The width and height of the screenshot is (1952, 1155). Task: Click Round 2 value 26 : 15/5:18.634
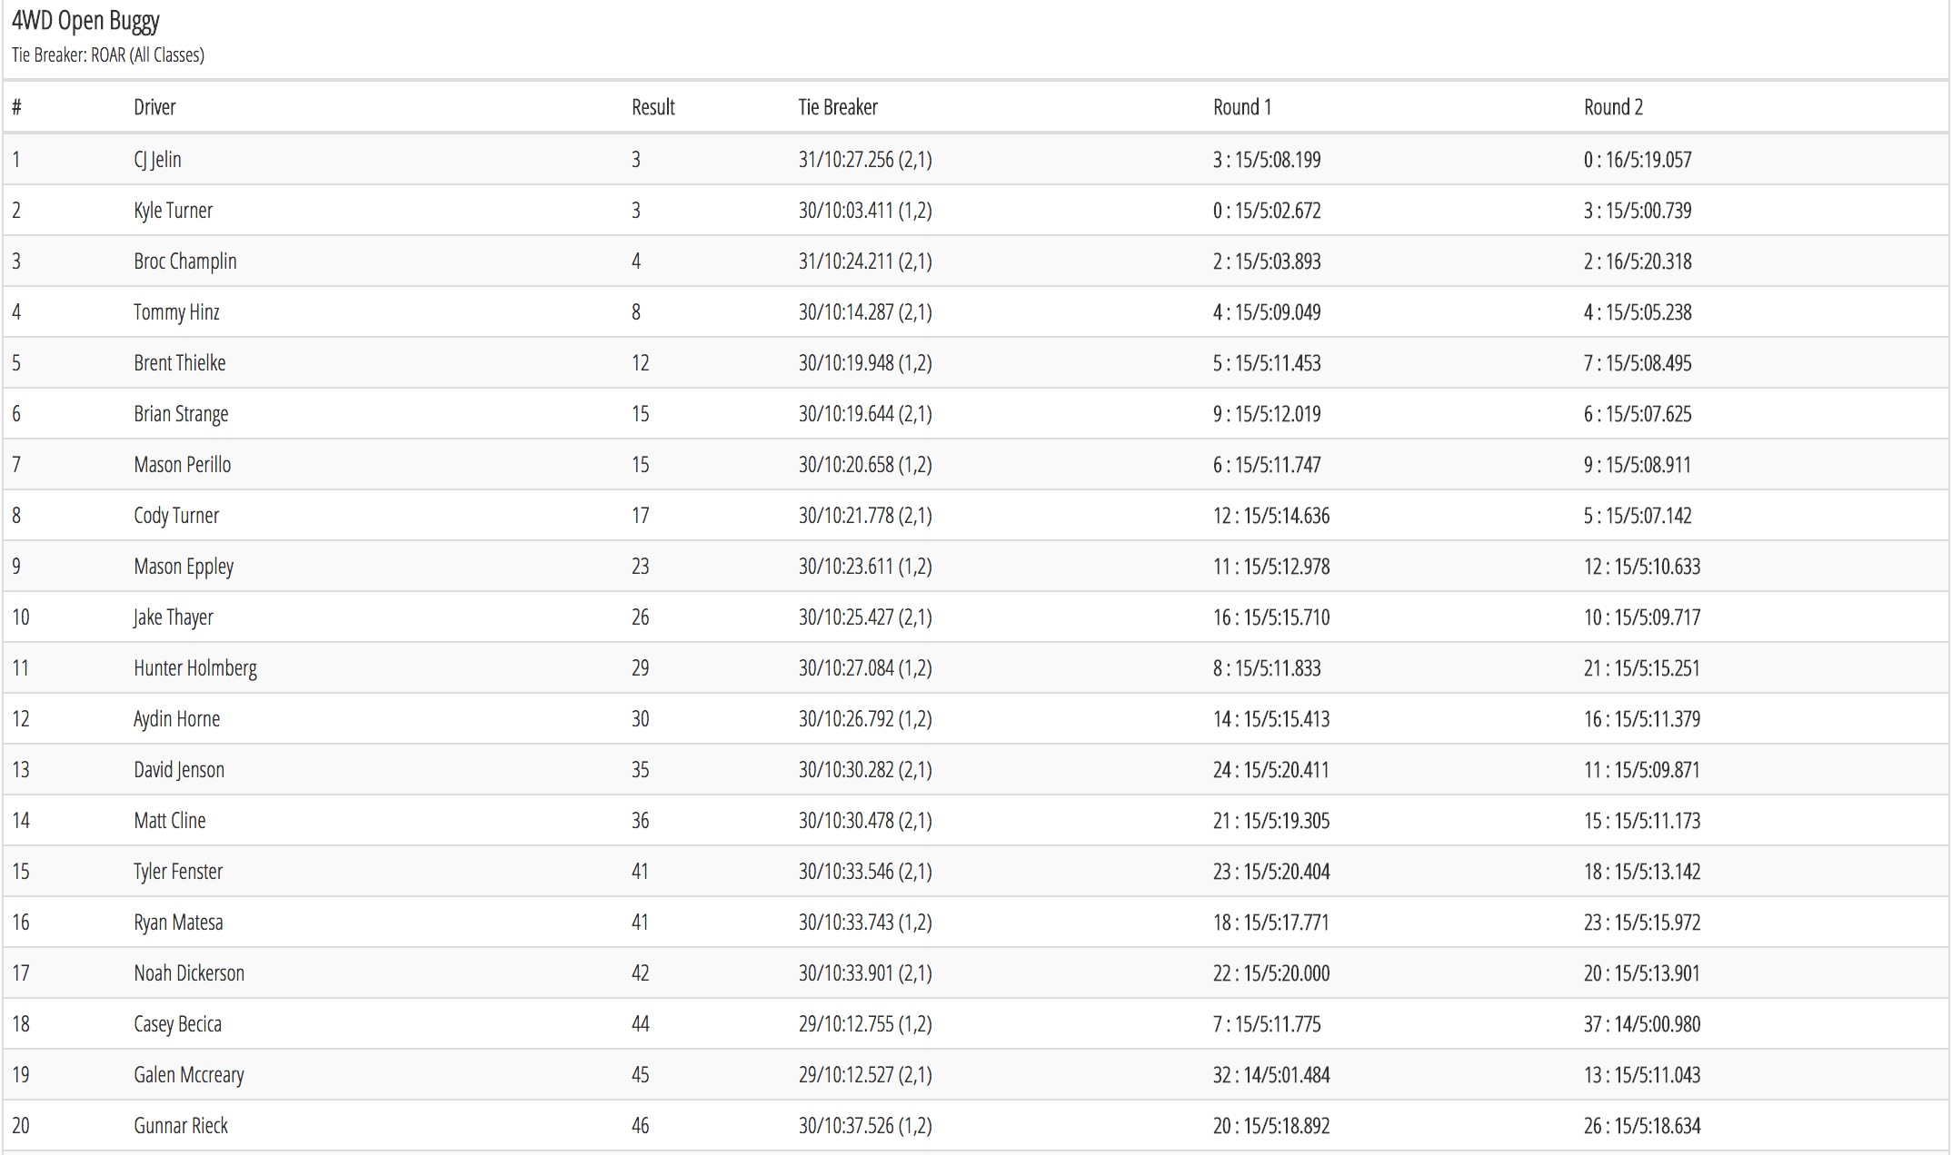[1642, 1126]
